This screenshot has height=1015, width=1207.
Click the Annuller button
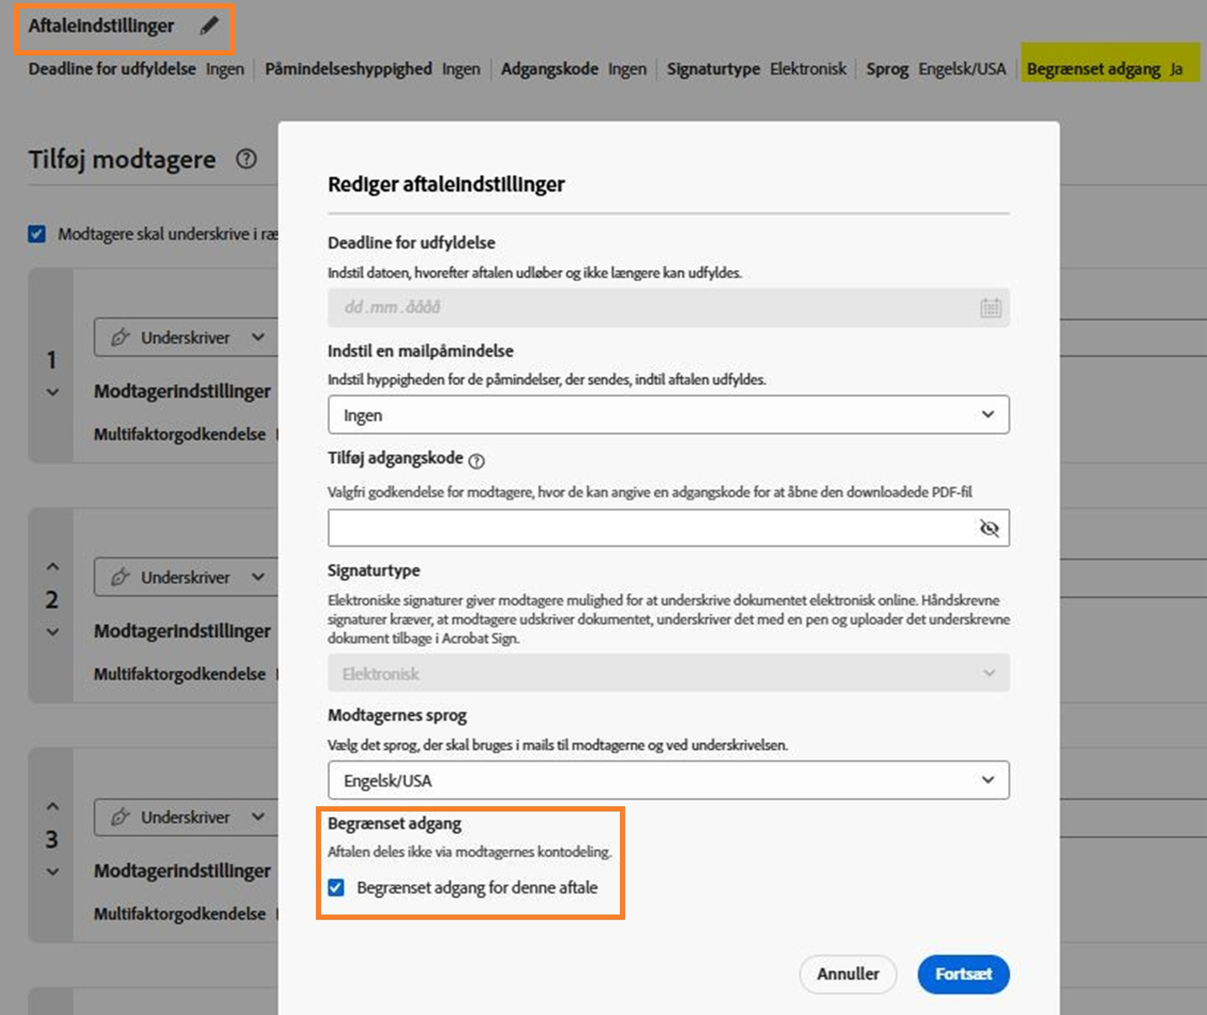[848, 974]
